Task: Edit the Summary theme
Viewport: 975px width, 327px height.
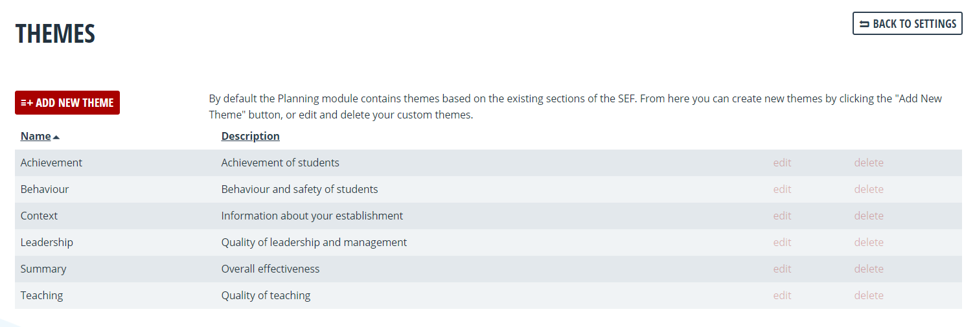Action: tap(782, 269)
